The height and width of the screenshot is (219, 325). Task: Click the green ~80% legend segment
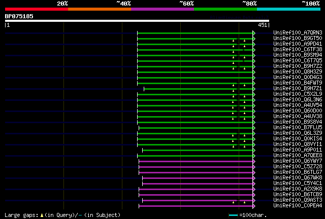(x=225, y=9)
